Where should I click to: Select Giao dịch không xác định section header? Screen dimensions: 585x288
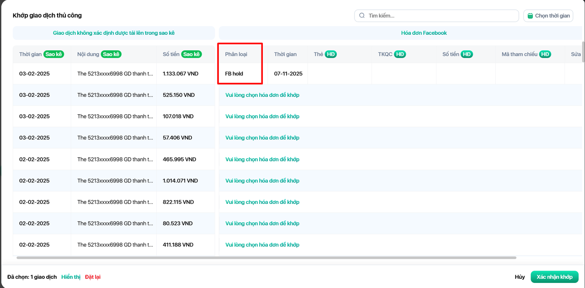(x=114, y=33)
